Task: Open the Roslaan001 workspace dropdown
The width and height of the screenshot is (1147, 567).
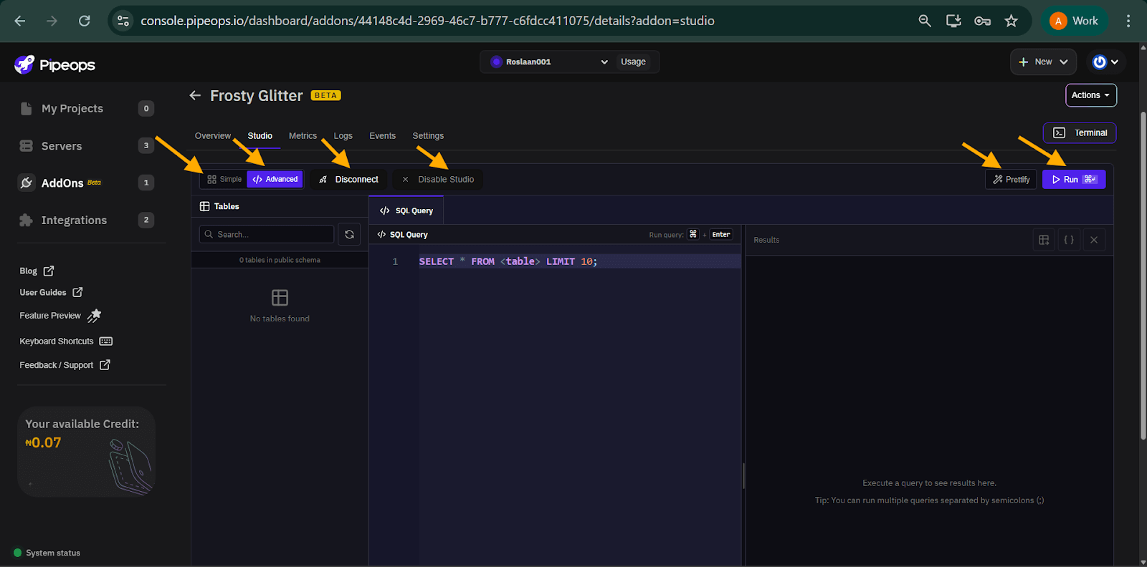Action: [549, 62]
